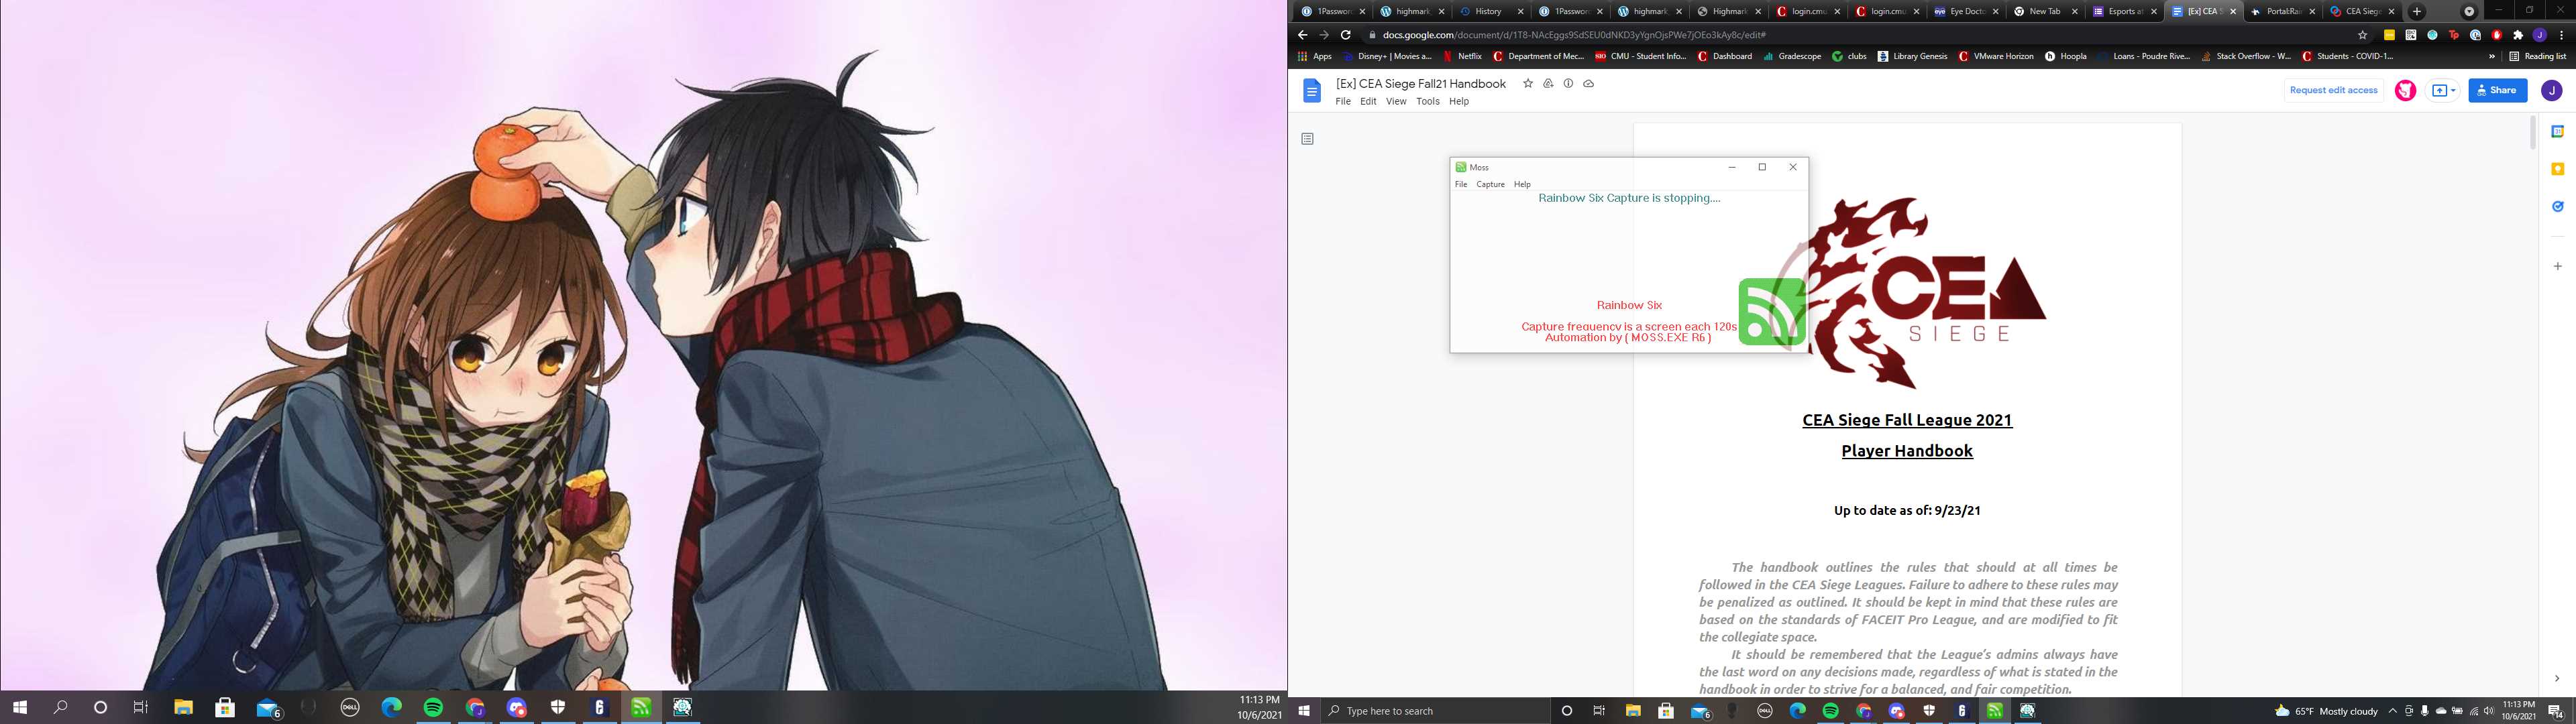
Task: Open the pink collaborator avatar
Action: (2405, 91)
